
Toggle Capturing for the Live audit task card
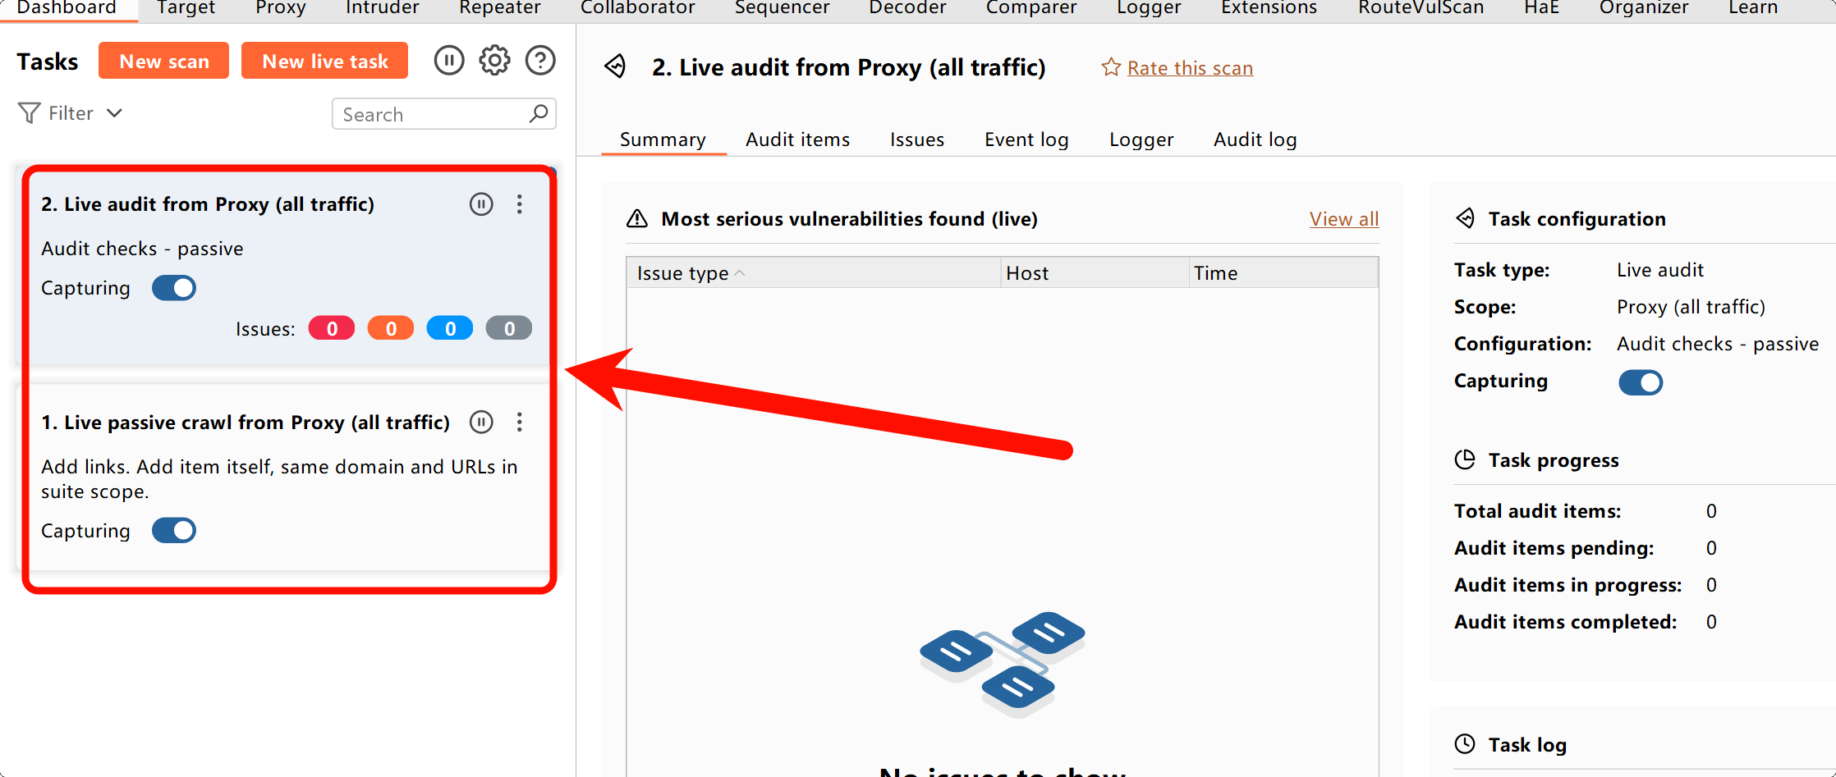coord(174,288)
